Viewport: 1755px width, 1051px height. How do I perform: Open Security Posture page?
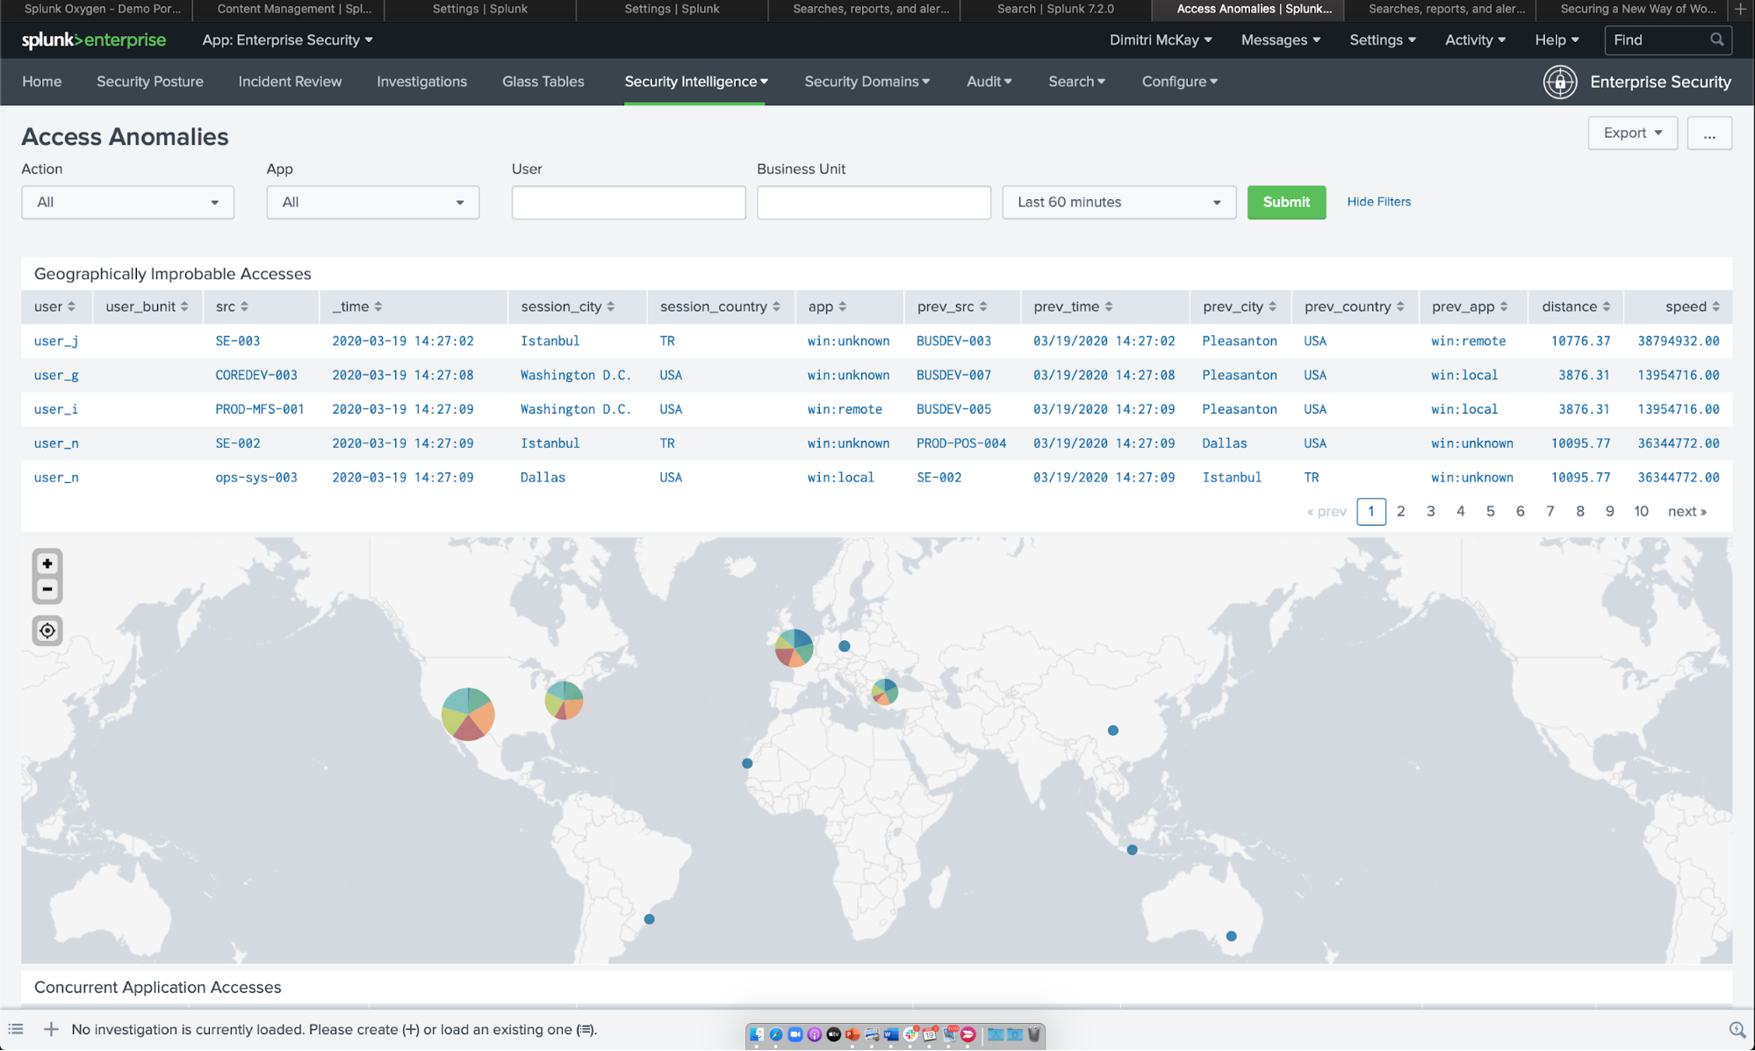150,82
